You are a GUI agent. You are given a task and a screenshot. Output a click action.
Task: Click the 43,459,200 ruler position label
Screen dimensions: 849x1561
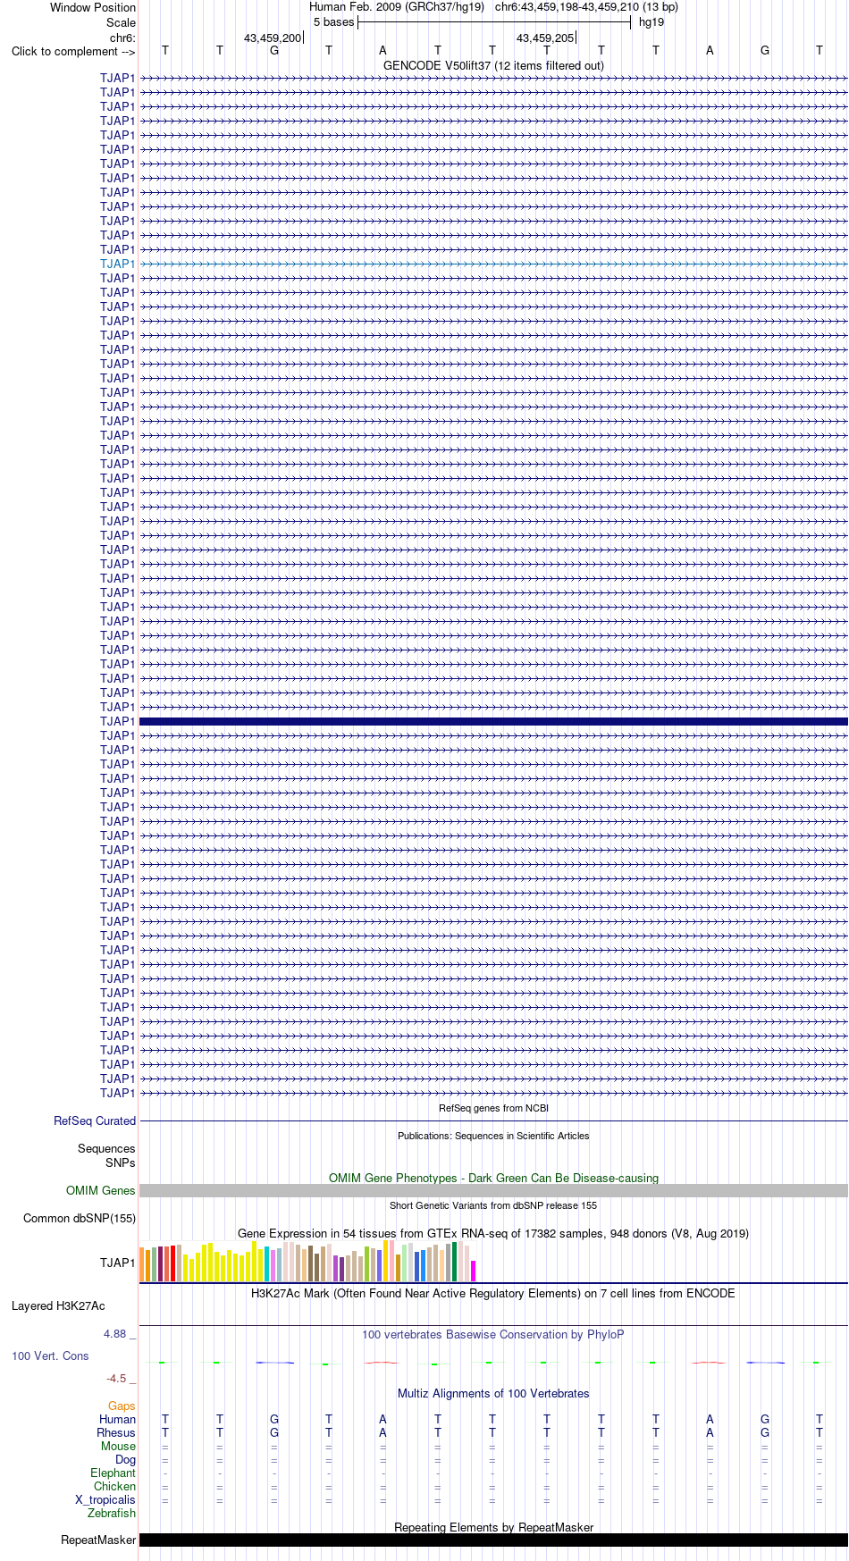(273, 38)
